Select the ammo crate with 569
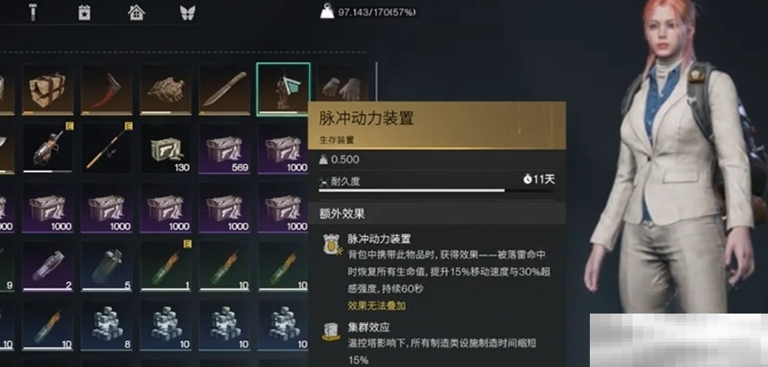Image resolution: width=768 pixels, height=367 pixels. [225, 148]
